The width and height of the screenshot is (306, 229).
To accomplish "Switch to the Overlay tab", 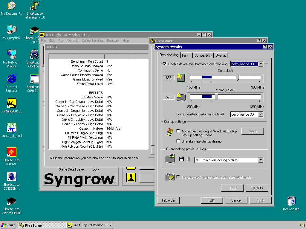I will point(221,55).
